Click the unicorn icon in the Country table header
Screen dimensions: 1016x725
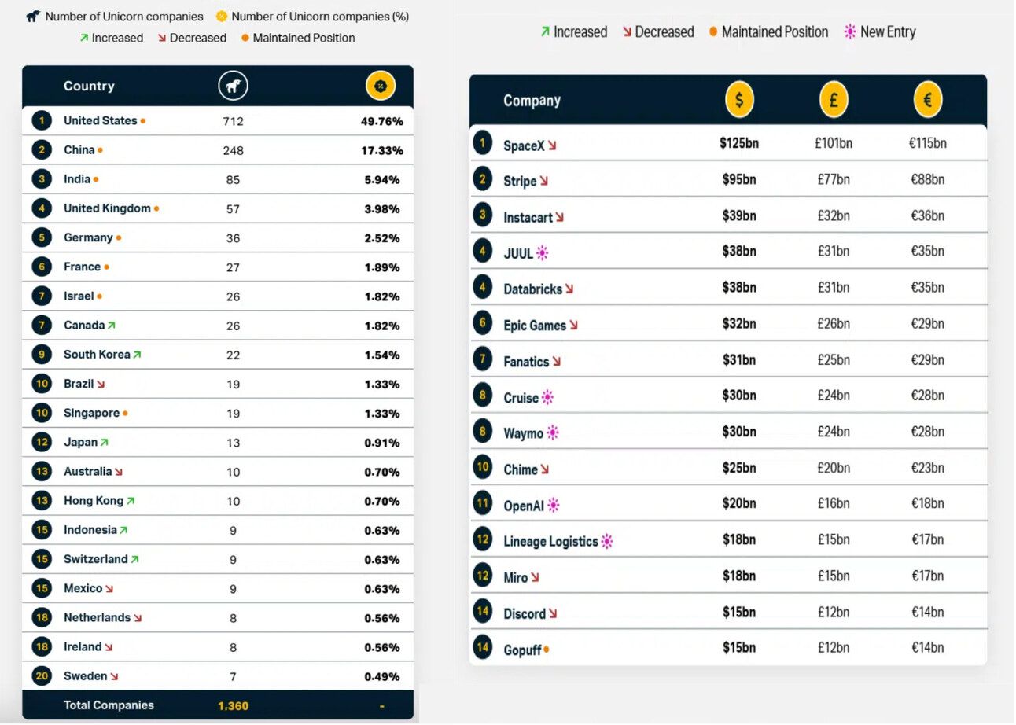coord(233,86)
